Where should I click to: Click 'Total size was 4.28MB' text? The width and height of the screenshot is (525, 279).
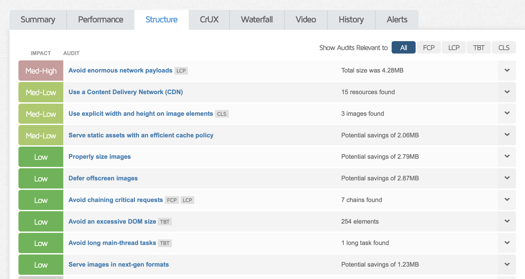(x=372, y=70)
